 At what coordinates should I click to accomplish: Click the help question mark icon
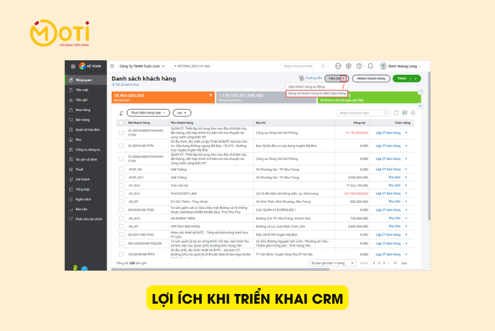point(359,66)
